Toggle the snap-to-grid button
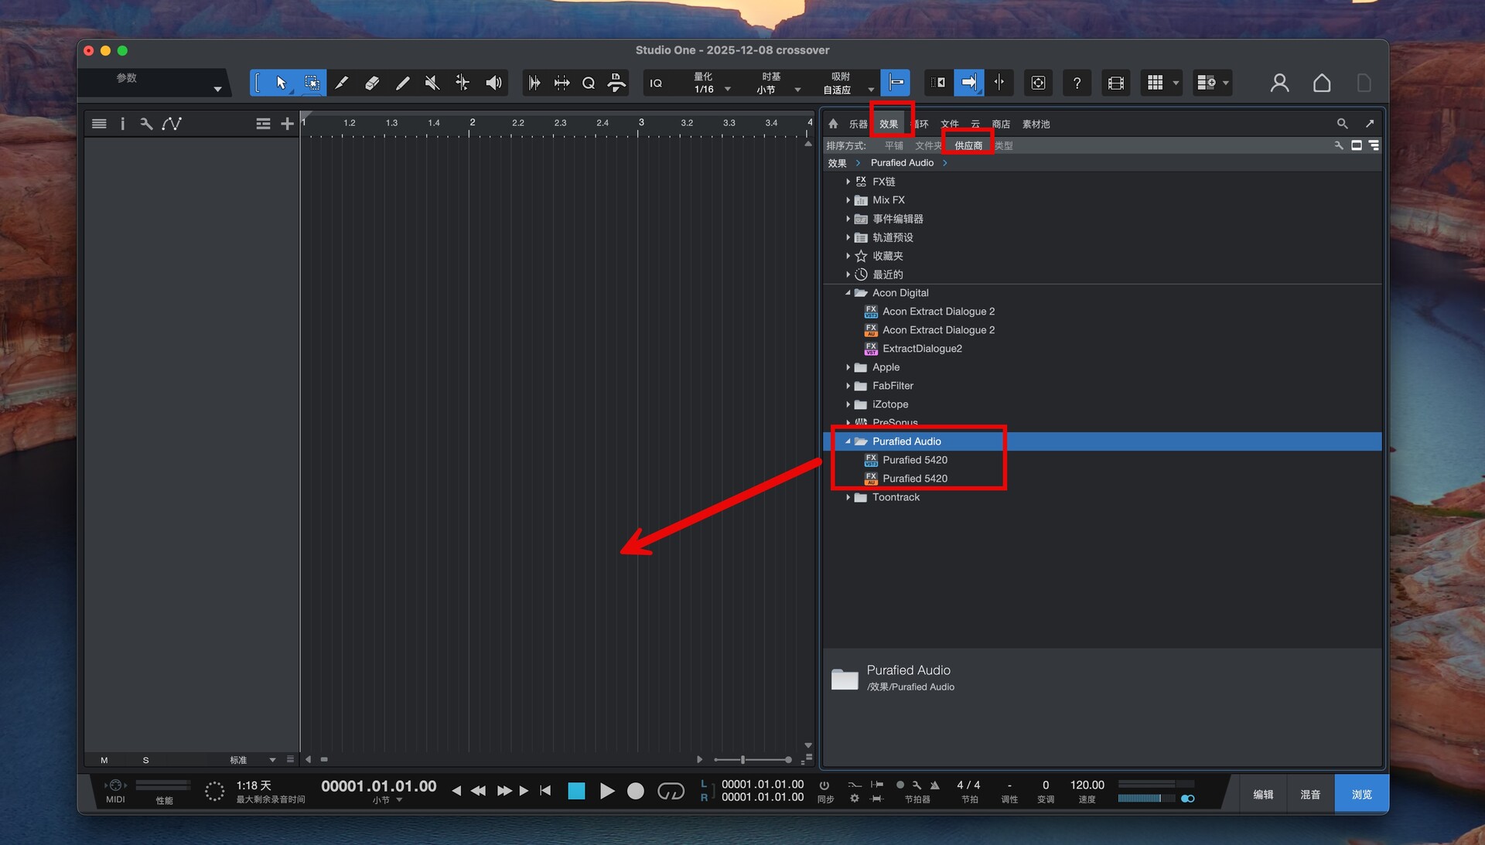Screen dimensions: 1485x845 pyautogui.click(x=895, y=83)
